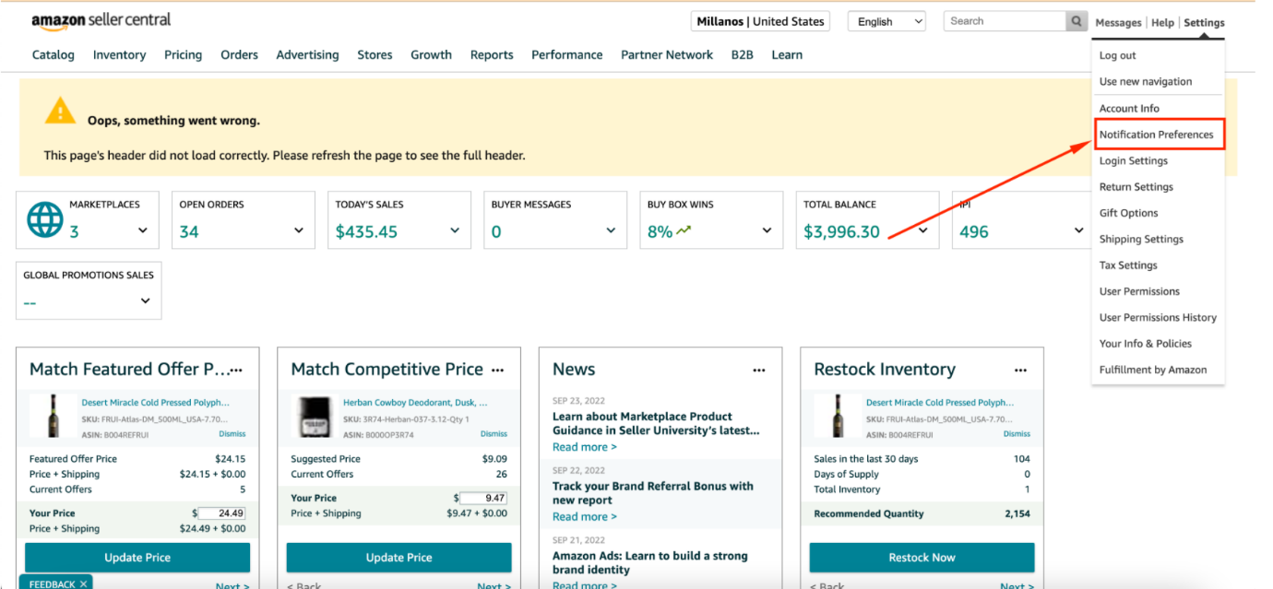Expand the Buy Box Wins tile
1273x589 pixels.
click(767, 230)
